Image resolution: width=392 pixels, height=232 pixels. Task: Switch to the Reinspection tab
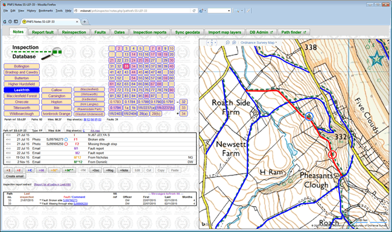pos(74,32)
